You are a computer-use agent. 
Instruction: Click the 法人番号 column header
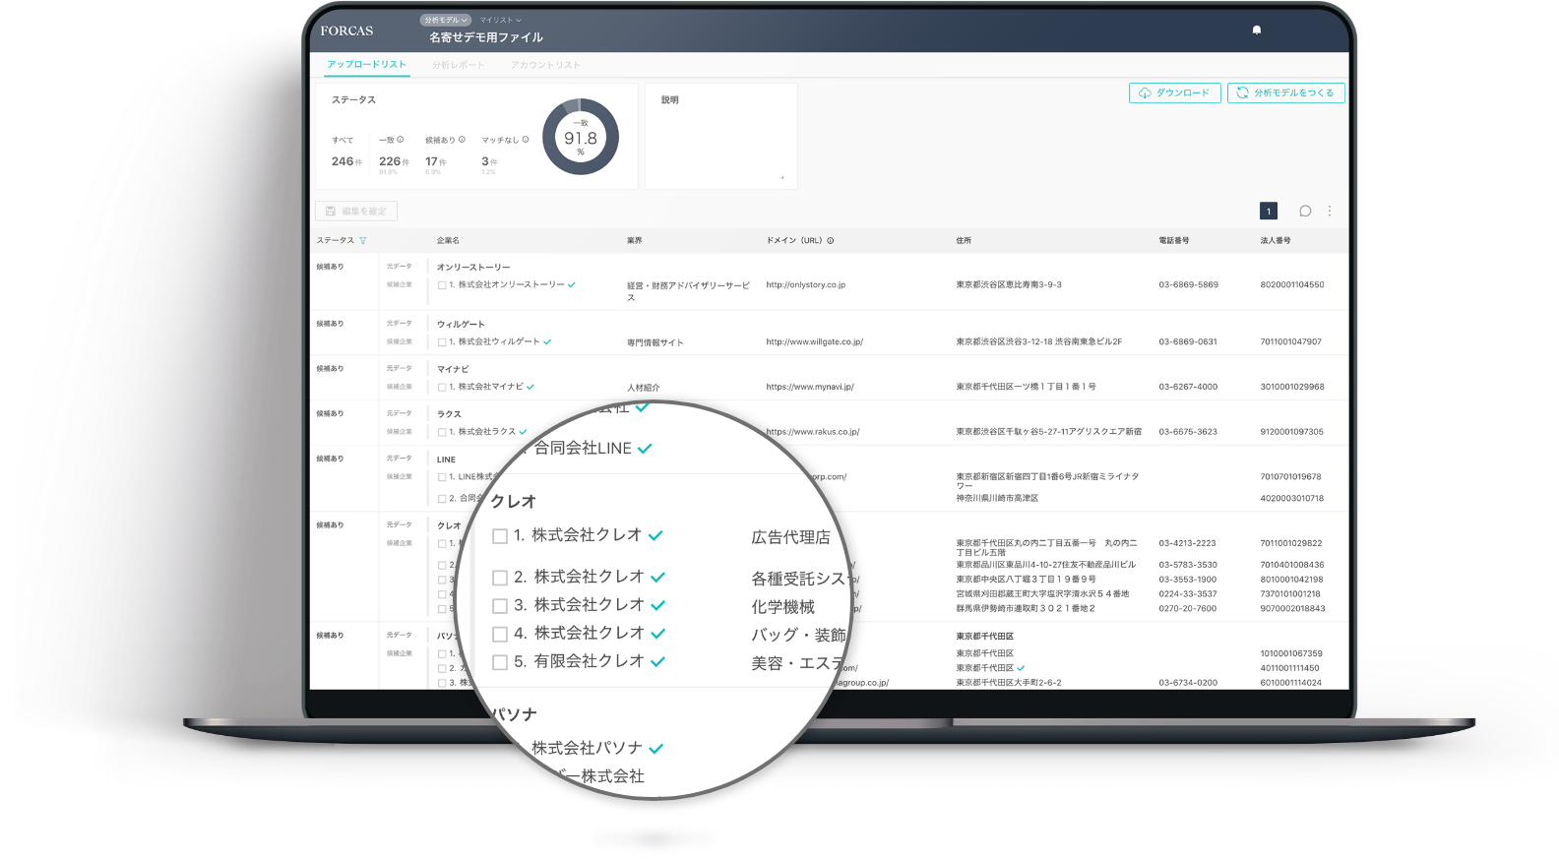pyautogui.click(x=1275, y=240)
